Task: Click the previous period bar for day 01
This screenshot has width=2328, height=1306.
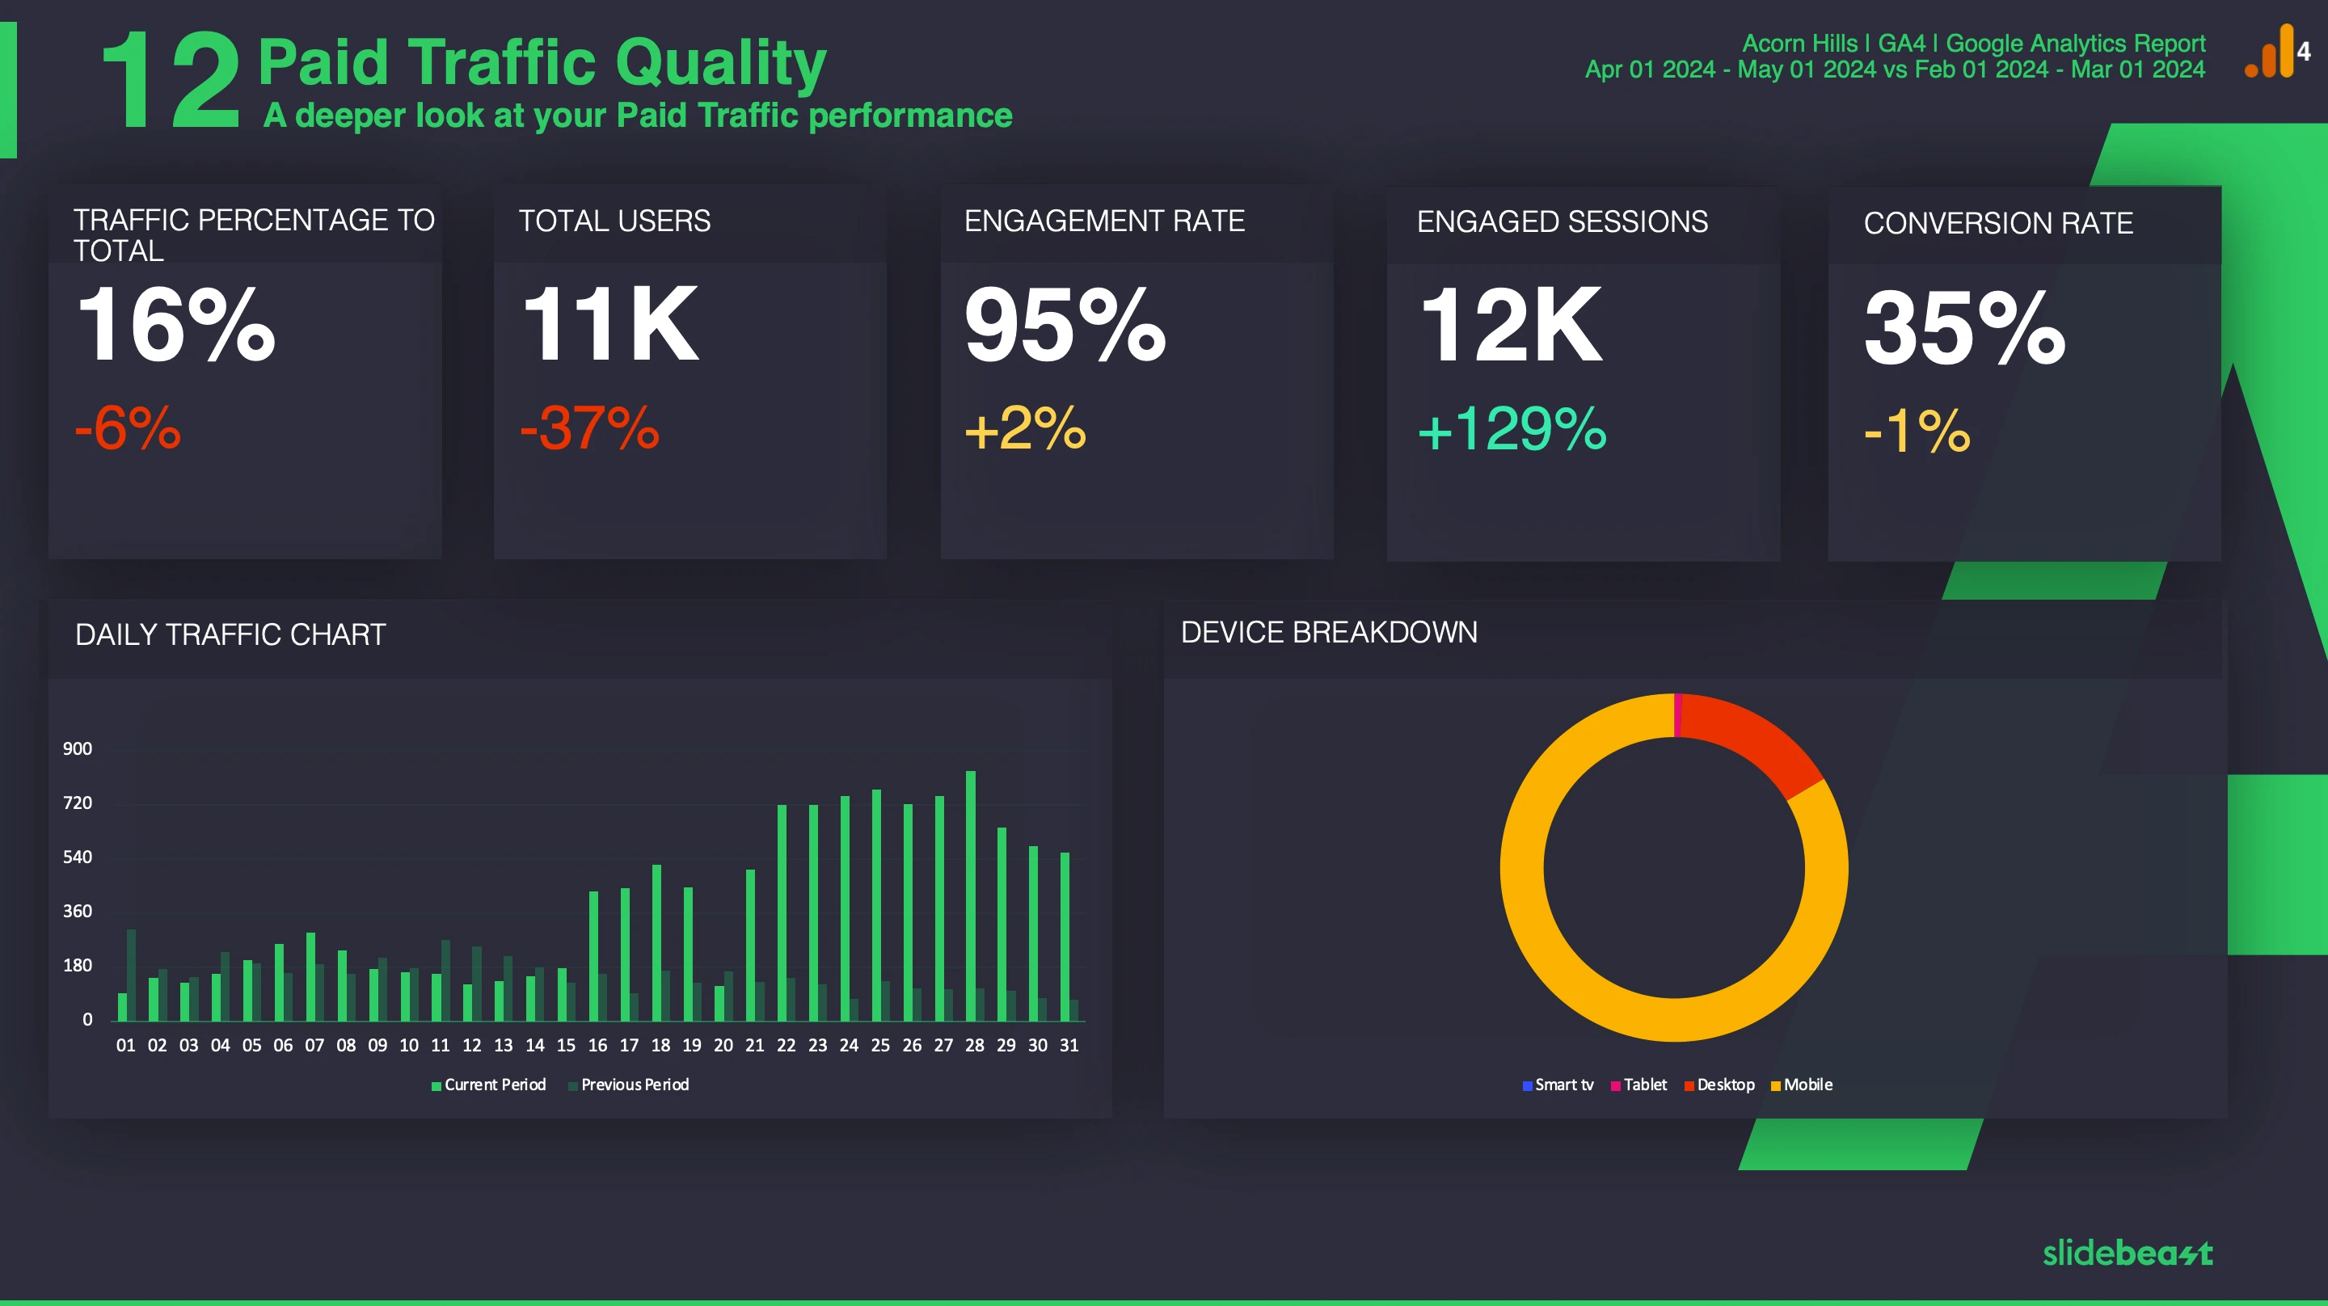Action: pyautogui.click(x=131, y=975)
